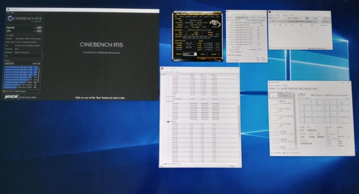Switch to the Mainboard tab in CPU-Z
Screen dimensions: 359x194
tap(188, 17)
